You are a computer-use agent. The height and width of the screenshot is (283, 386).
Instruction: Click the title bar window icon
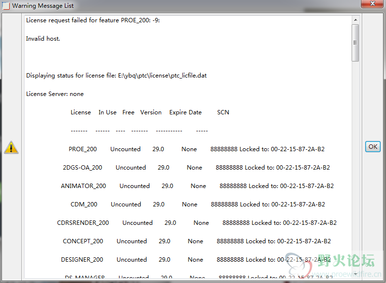click(6, 6)
